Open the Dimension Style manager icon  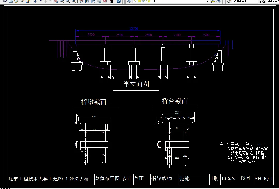pos(262,1)
